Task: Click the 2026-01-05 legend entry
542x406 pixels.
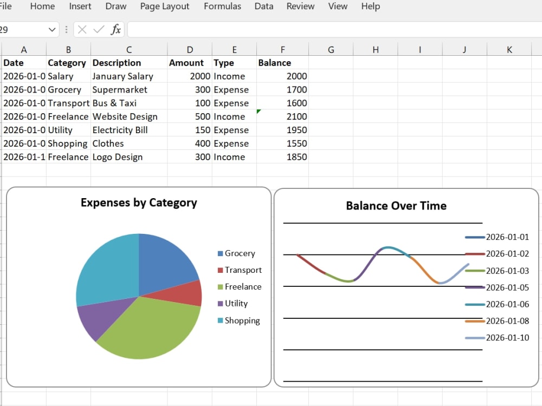Action: point(496,287)
